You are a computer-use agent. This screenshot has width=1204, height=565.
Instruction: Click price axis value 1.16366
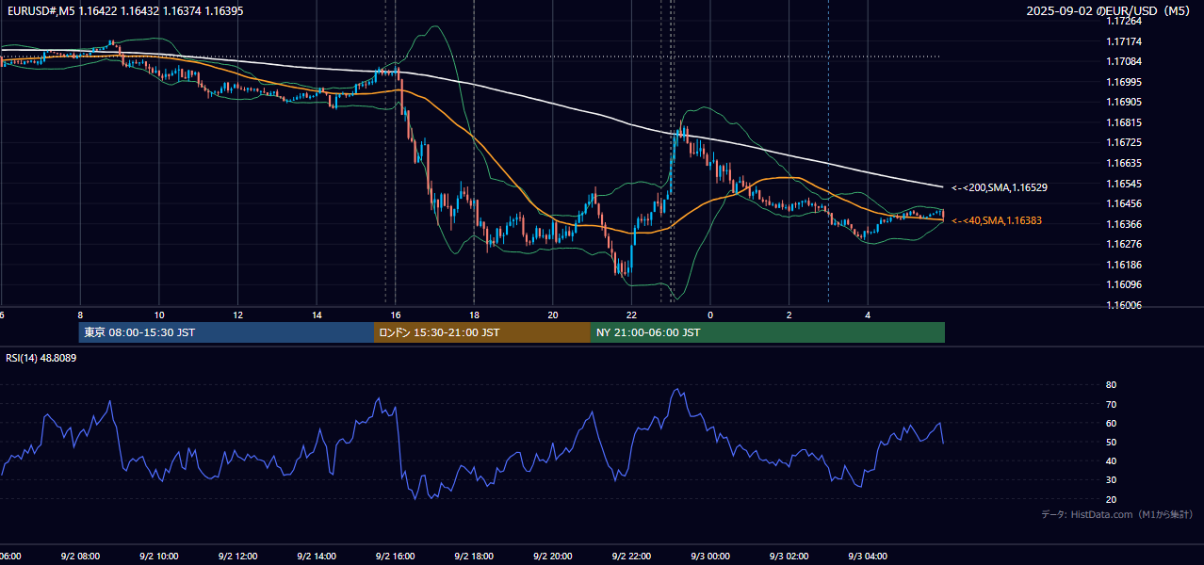pos(1125,224)
